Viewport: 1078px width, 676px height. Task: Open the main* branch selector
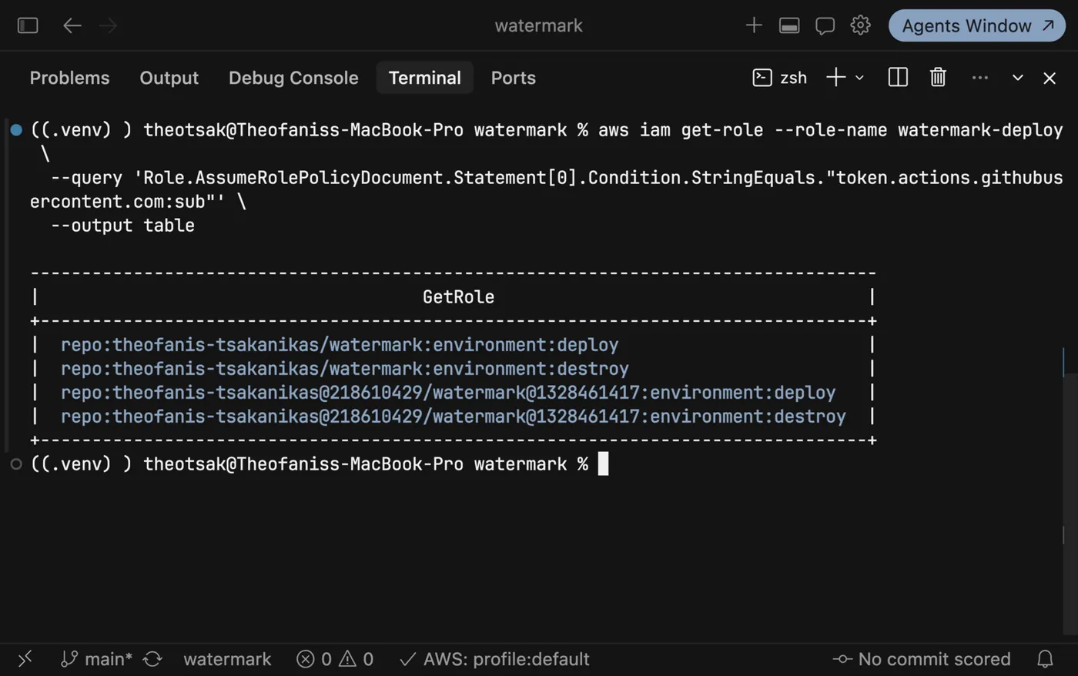click(x=96, y=659)
